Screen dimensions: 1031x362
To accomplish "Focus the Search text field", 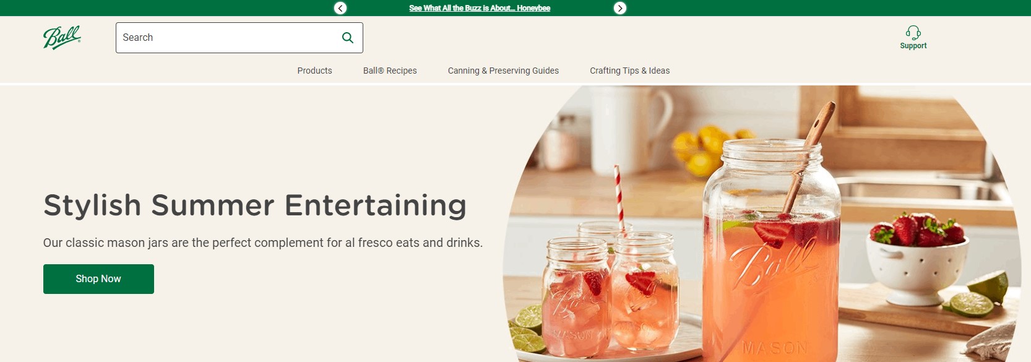I will [x=226, y=38].
